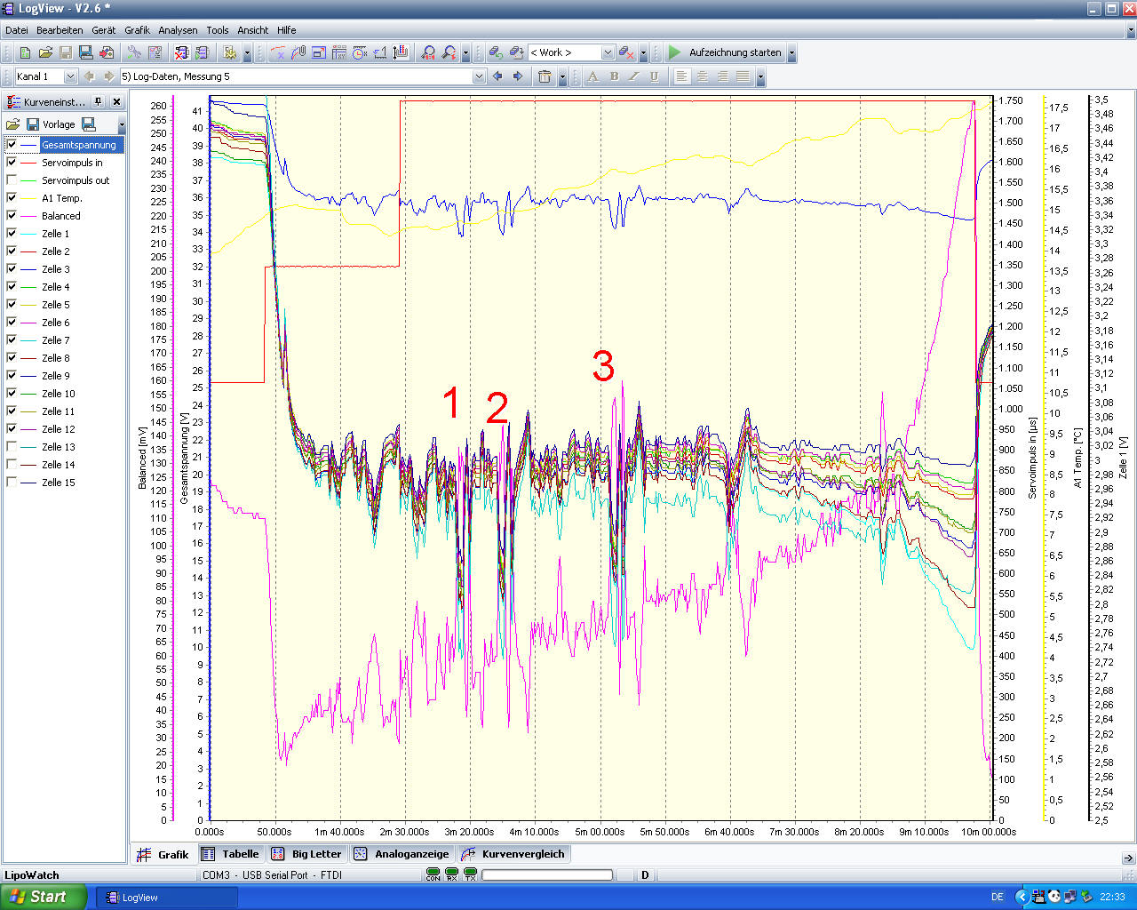The width and height of the screenshot is (1137, 910).
Task: Open the Kanal 1 dropdown
Action: (70, 76)
